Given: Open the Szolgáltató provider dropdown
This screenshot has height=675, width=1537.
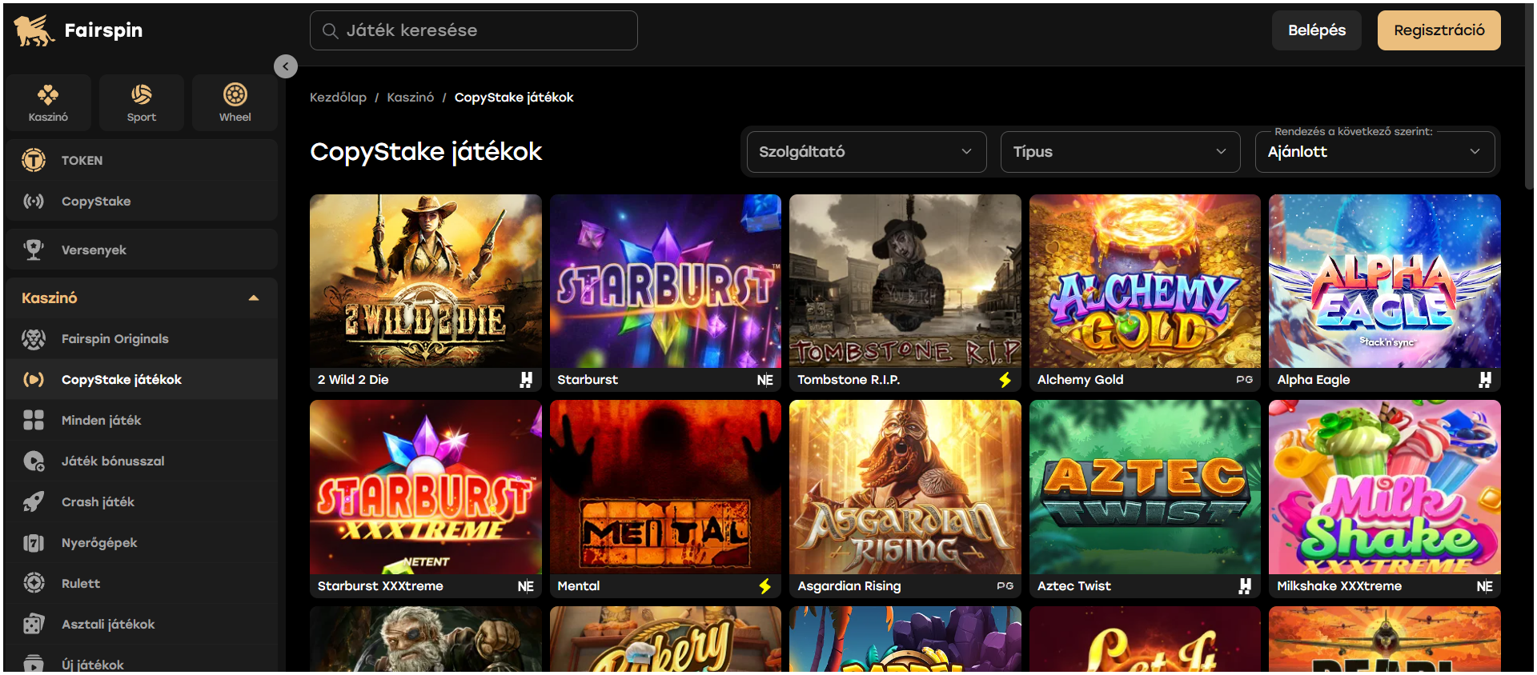Looking at the screenshot, I should (x=866, y=152).
